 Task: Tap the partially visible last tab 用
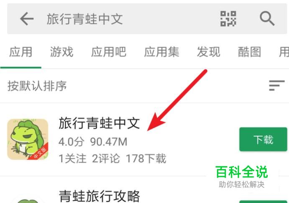point(284,52)
